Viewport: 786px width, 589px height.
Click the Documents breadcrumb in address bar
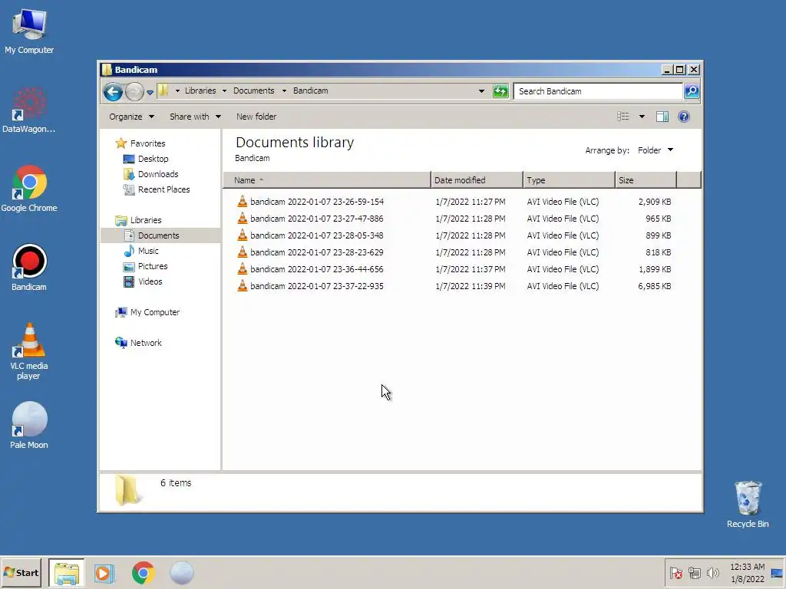pyautogui.click(x=253, y=90)
